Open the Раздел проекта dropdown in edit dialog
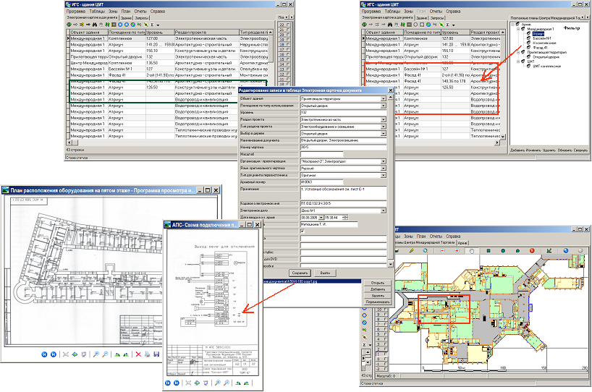Image resolution: width=592 pixels, height=392 pixels. 384,119
